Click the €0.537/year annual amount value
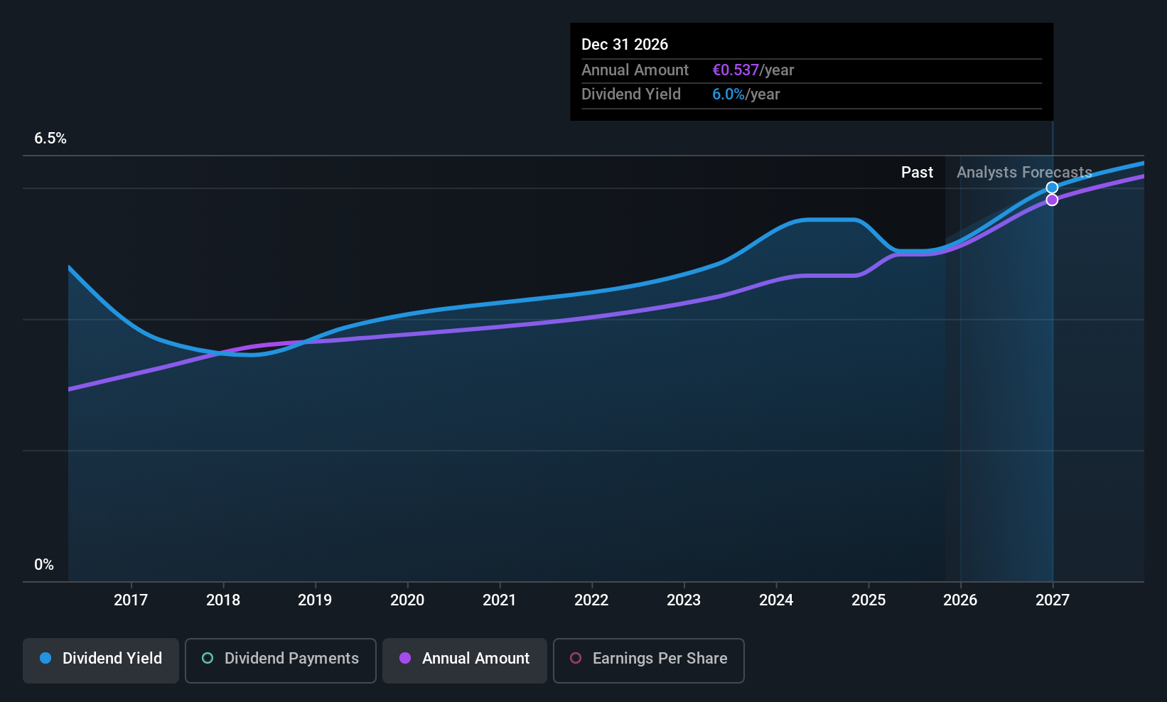 (x=753, y=70)
